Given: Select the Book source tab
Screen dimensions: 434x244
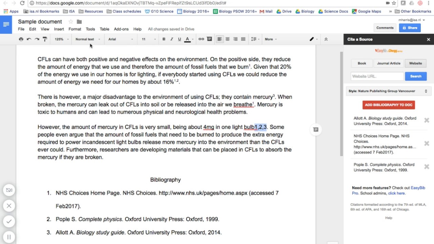Looking at the screenshot, I should pyautogui.click(x=362, y=63).
